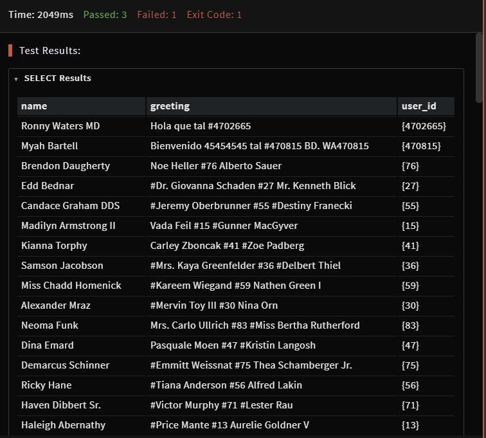The width and height of the screenshot is (486, 438).
Task: Click the greeting column header
Action: [170, 106]
